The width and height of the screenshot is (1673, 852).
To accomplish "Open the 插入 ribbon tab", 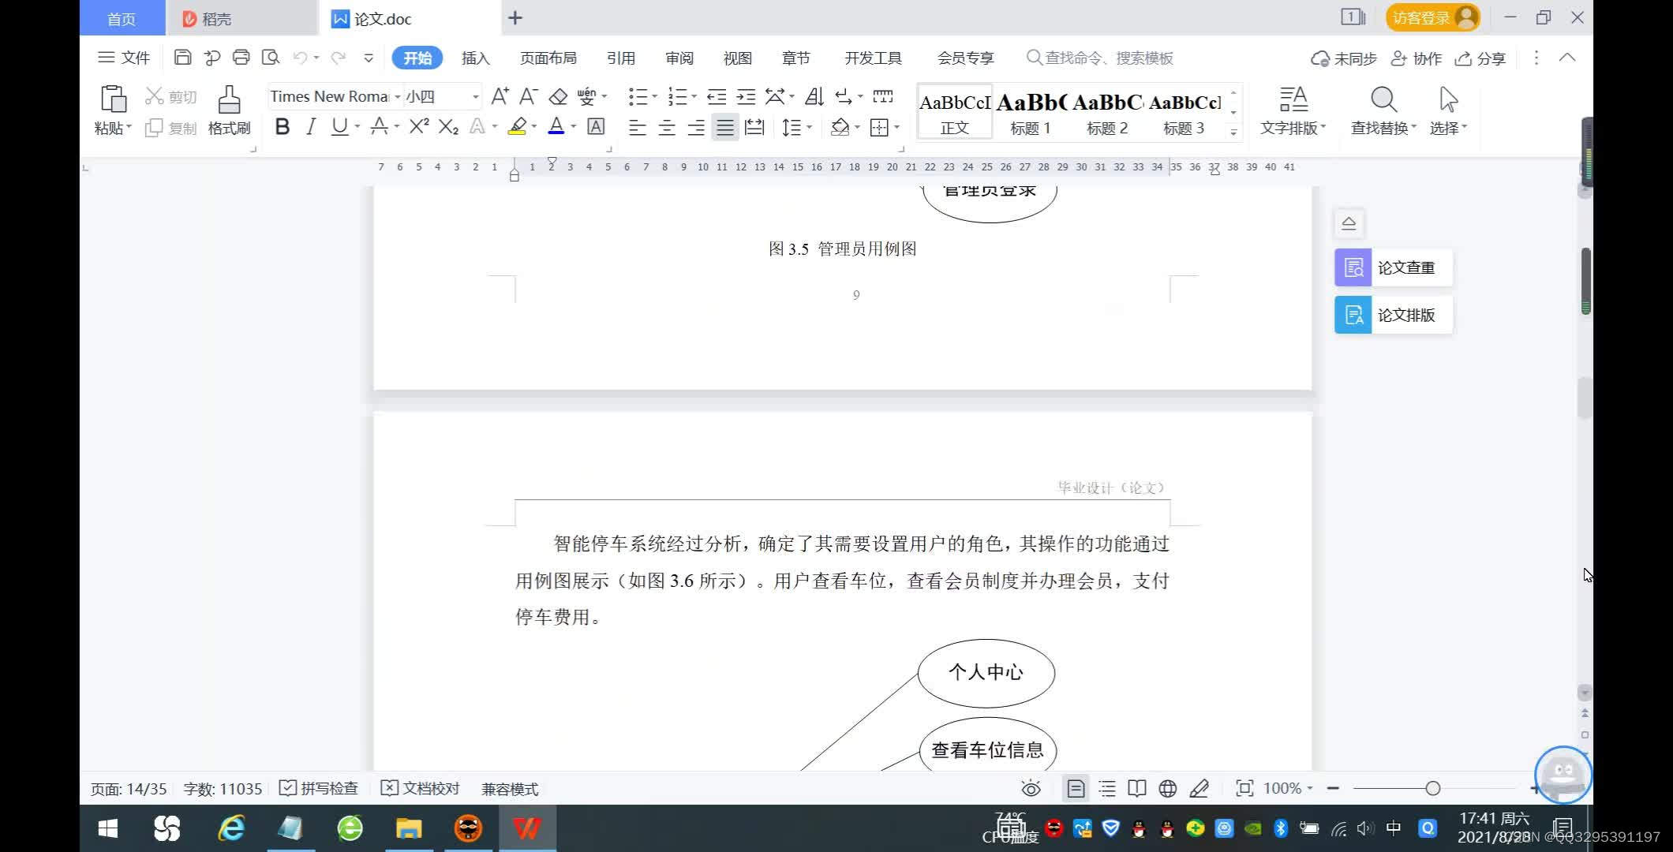I will 476,58.
